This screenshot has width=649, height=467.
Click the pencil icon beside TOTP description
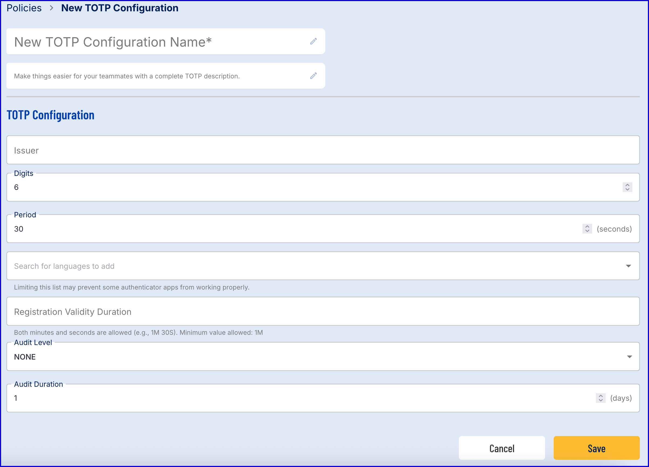[x=313, y=76]
